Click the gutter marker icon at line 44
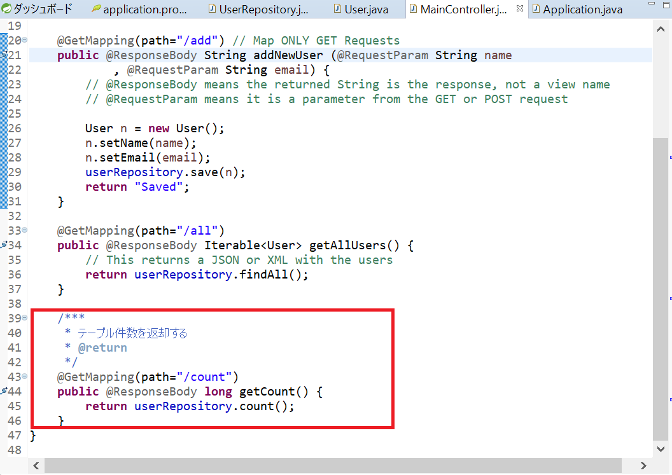This screenshot has height=475, width=672. (x=4, y=391)
